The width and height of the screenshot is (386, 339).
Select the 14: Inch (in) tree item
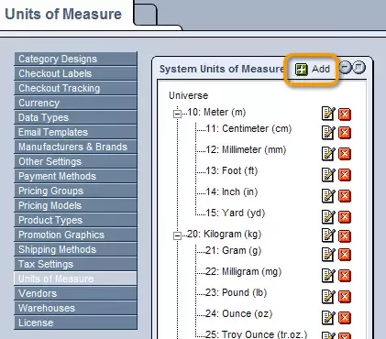tap(232, 192)
